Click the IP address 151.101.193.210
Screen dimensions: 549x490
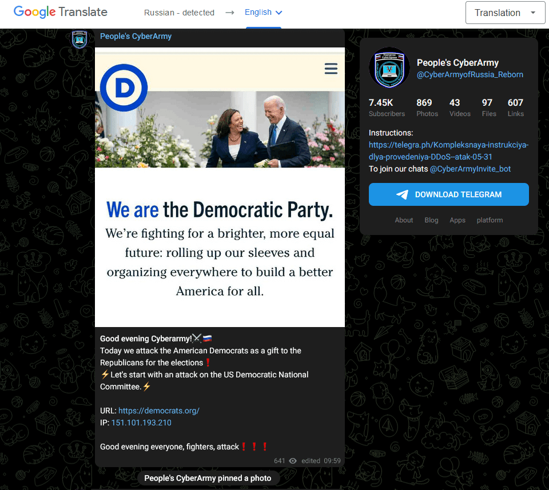141,423
